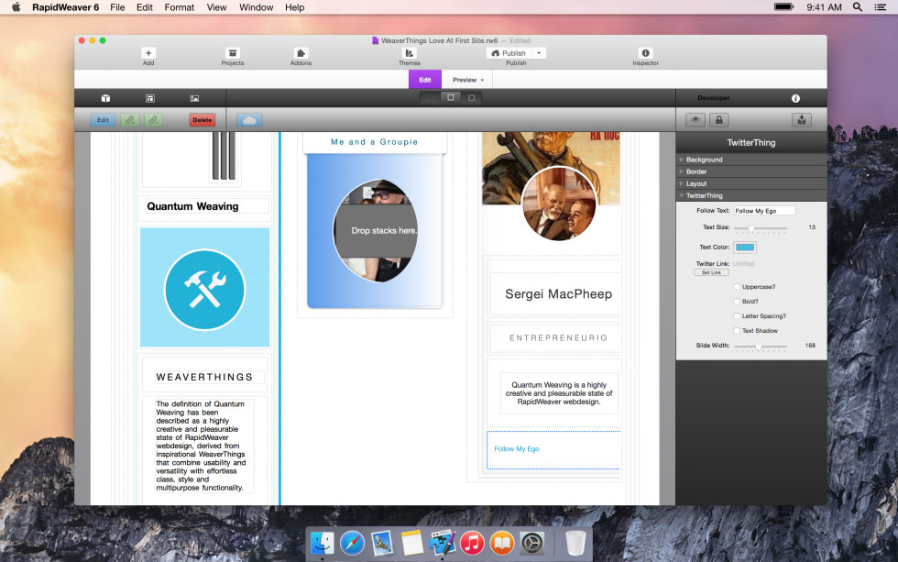This screenshot has height=562, width=898.
Task: Select the stacks library cube icon
Action: [105, 98]
